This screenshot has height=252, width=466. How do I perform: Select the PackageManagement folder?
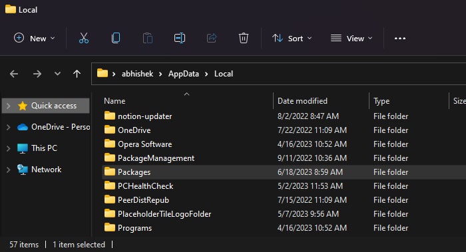[156, 158]
